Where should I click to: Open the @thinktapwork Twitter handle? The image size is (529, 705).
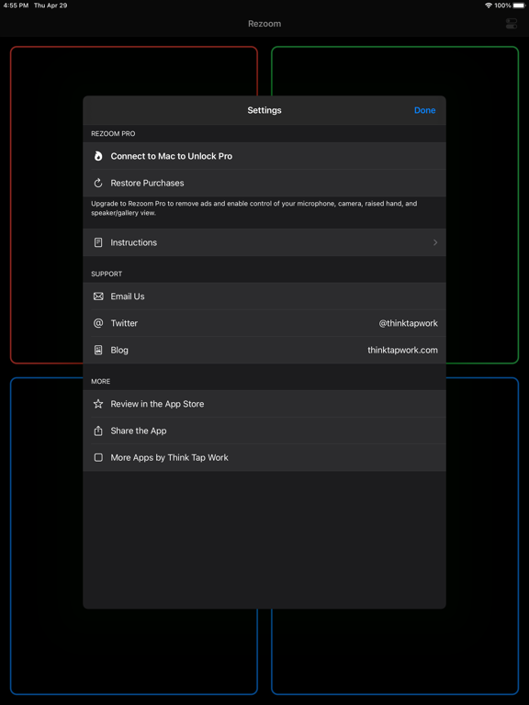(x=408, y=323)
